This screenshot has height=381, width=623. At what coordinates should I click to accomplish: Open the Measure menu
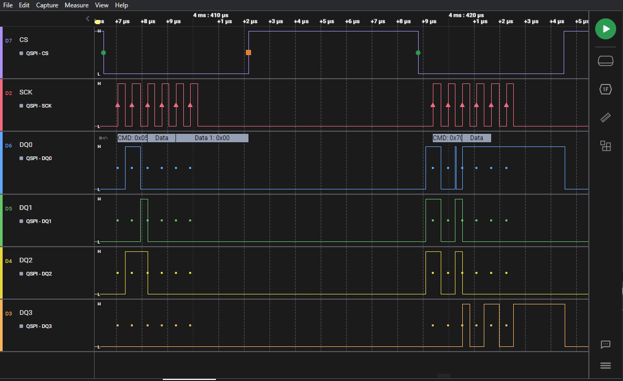76,5
